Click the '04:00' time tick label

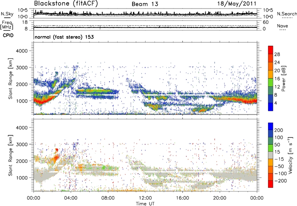[x=71, y=198]
